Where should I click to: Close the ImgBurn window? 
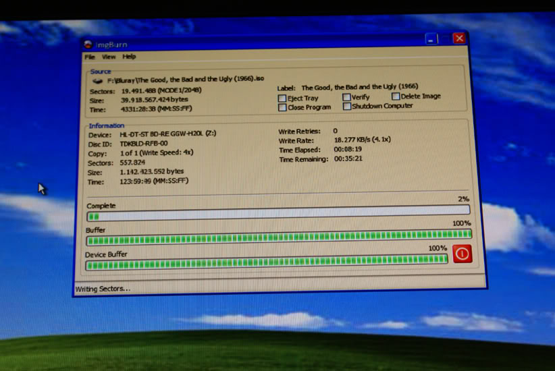459,38
